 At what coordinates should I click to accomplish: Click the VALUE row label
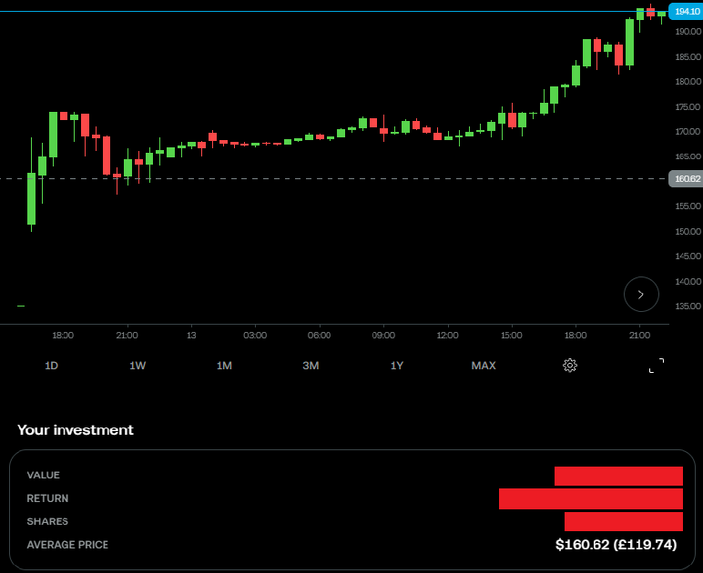[43, 475]
